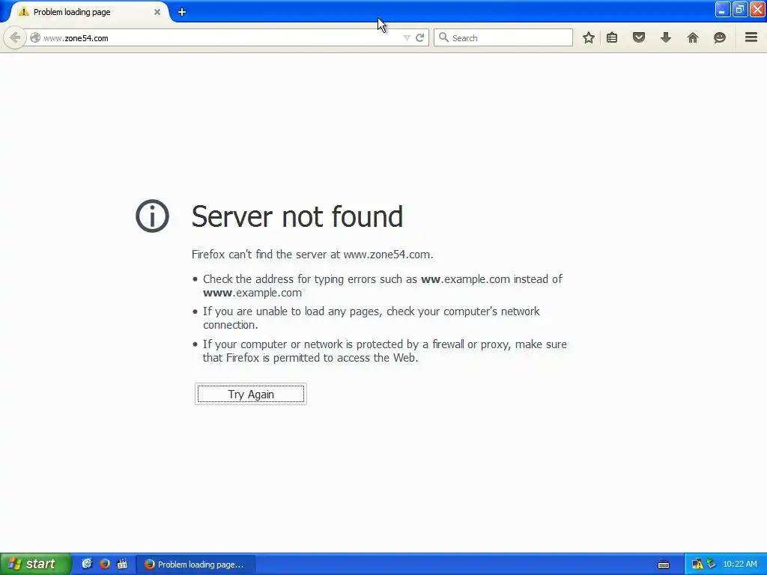This screenshot has height=575, width=767.
Task: Open the Downloads arrow icon
Action: 666,37
